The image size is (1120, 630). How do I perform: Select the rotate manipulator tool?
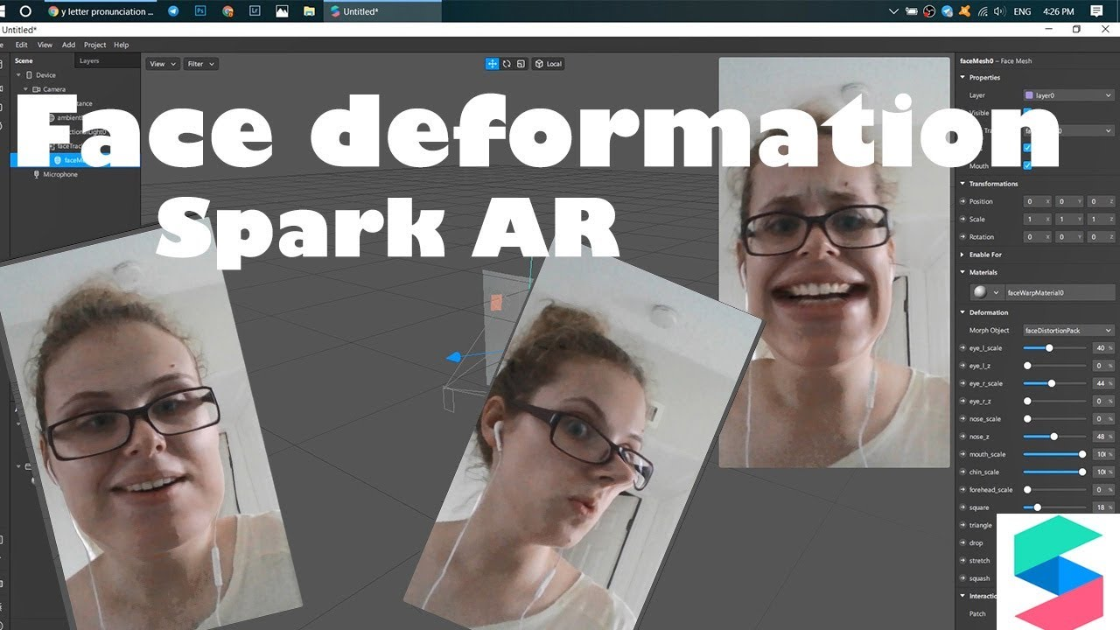pos(507,64)
